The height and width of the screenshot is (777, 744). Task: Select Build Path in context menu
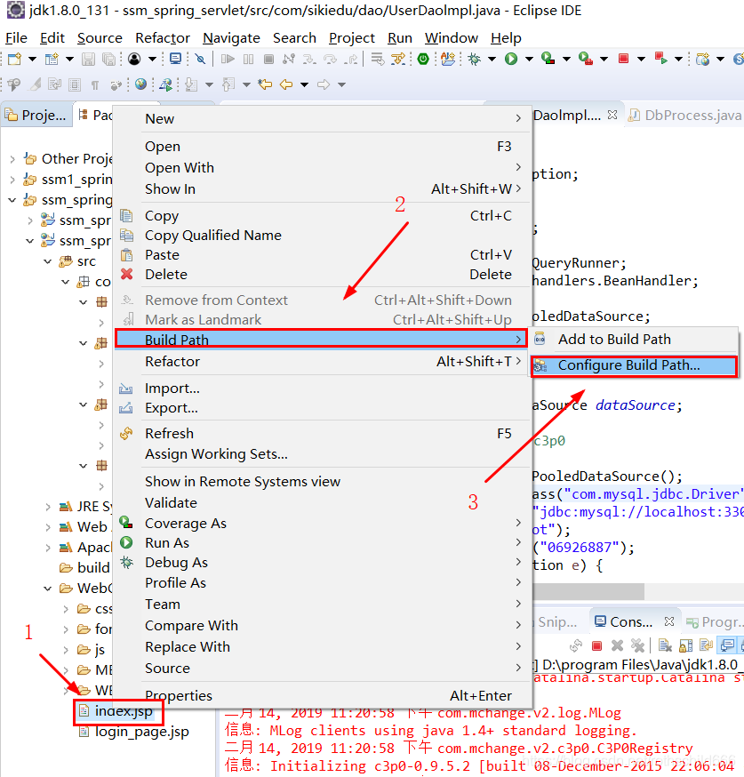click(x=321, y=340)
